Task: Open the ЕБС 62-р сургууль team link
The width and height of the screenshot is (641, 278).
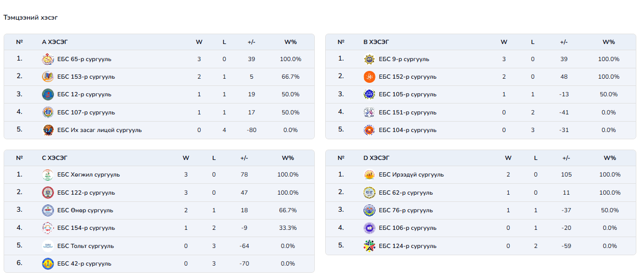Action: tap(406, 193)
